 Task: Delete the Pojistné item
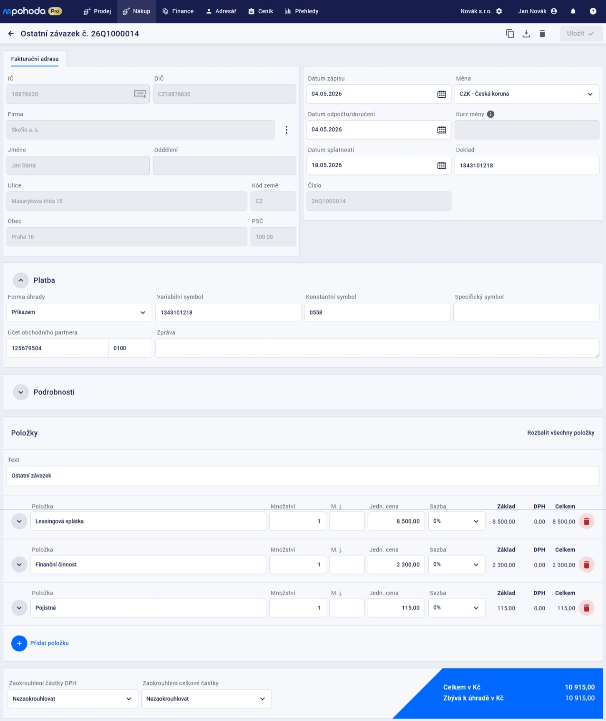tap(586, 608)
